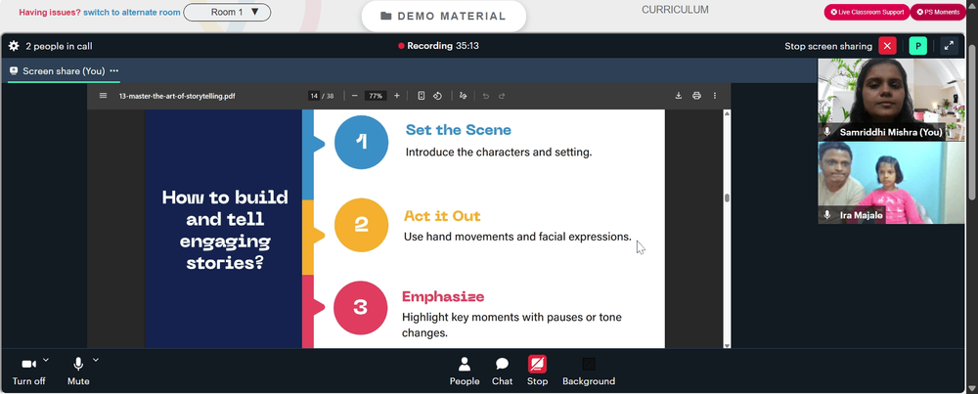Click the mic icon beside Ira Majale
The image size is (978, 394).
click(827, 215)
